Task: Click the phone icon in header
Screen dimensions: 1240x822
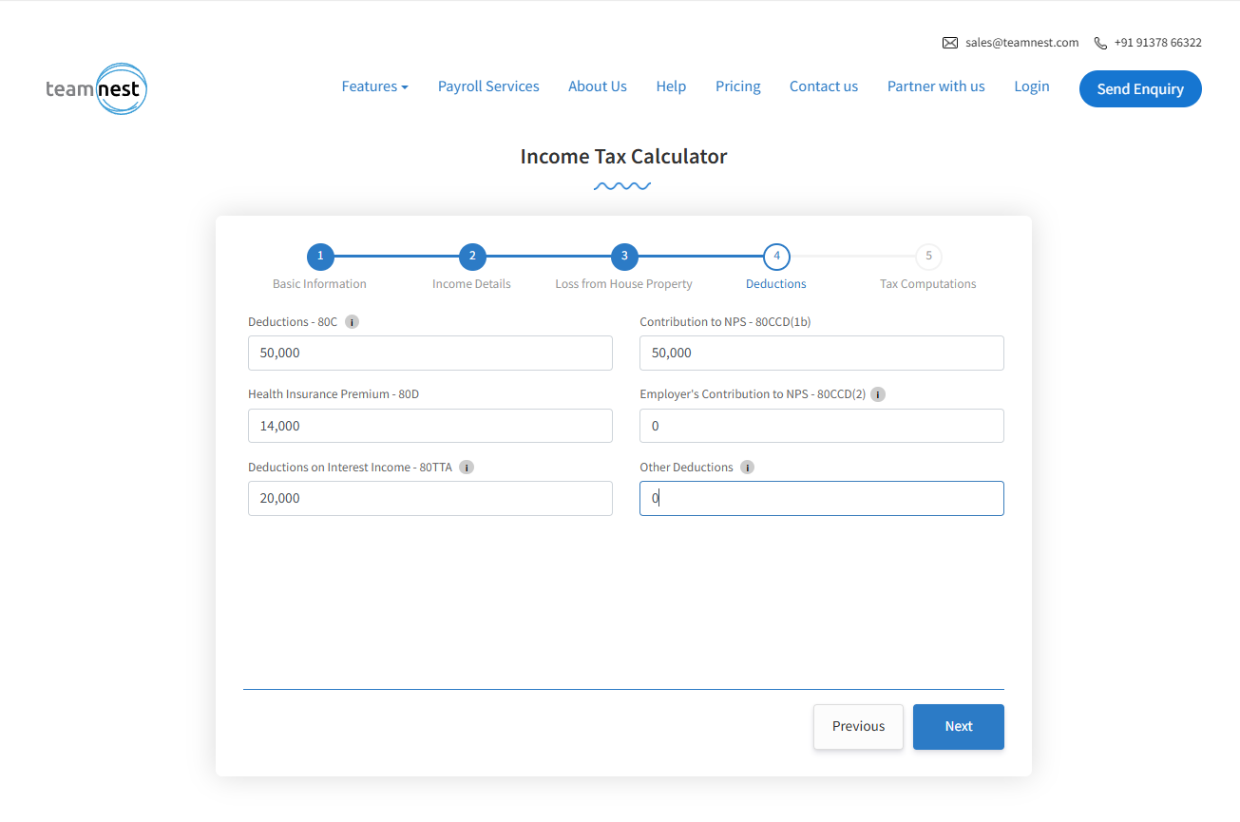Action: [x=1100, y=43]
